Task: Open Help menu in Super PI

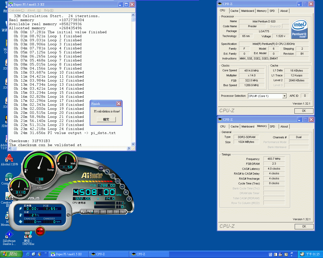Action: pos(49,10)
